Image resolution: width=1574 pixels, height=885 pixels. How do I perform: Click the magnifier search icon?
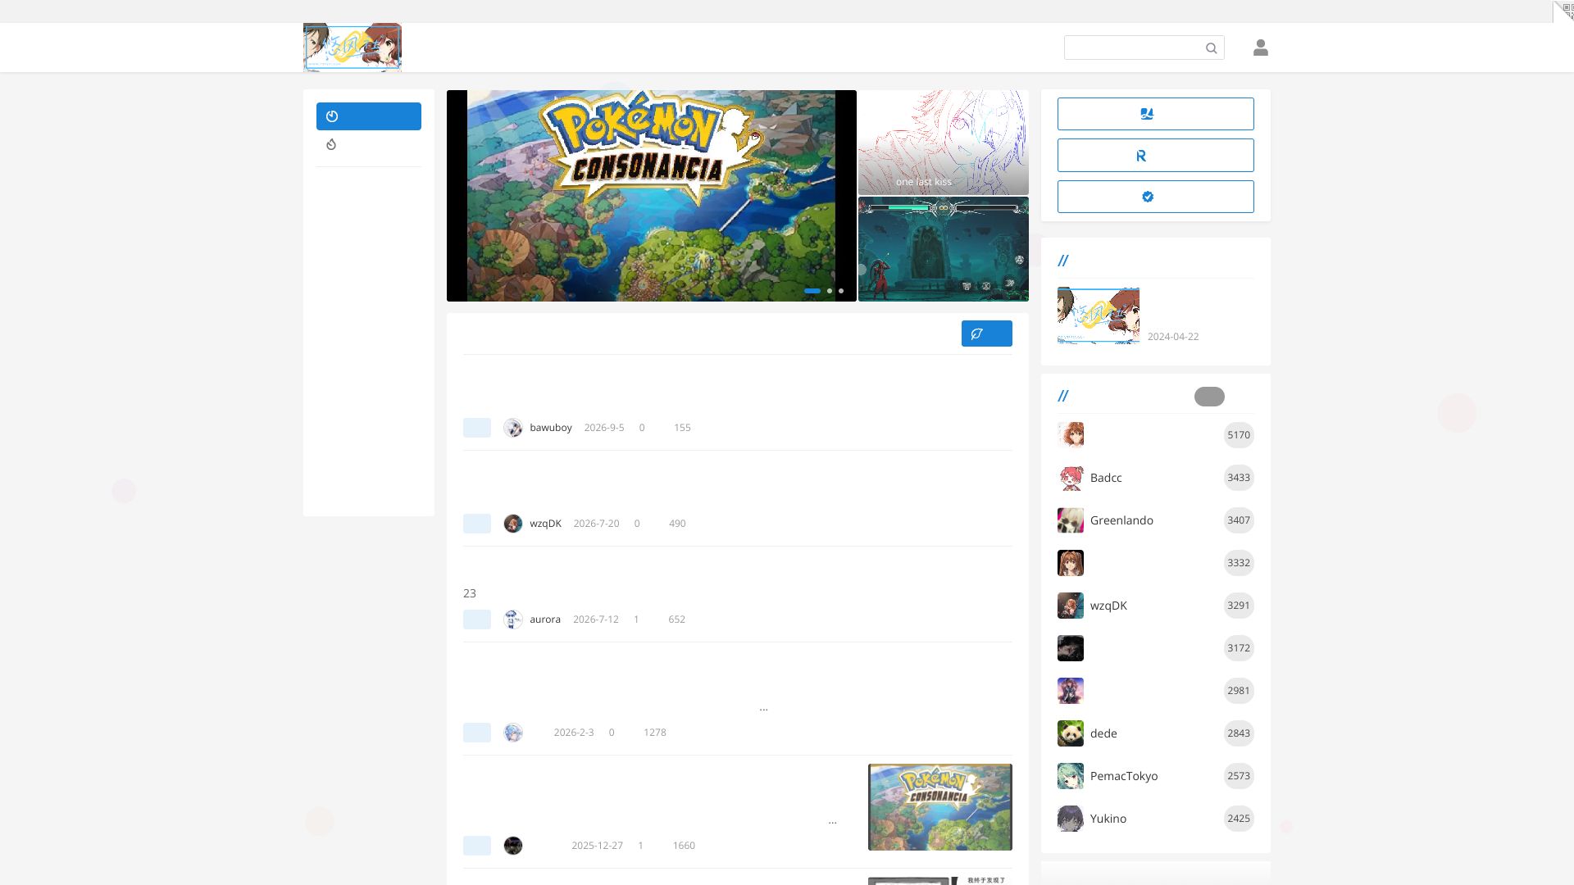point(1211,48)
